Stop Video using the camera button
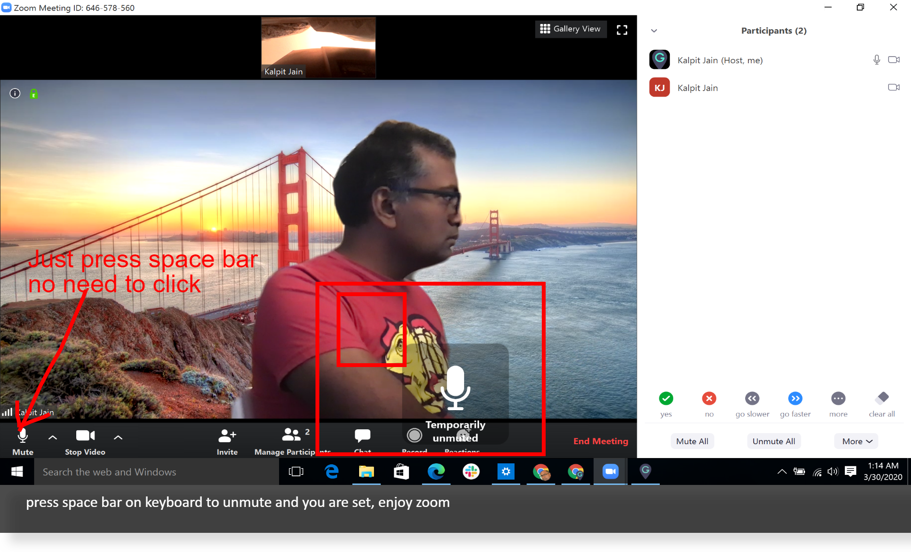This screenshot has height=552, width=911. pyautogui.click(x=85, y=441)
